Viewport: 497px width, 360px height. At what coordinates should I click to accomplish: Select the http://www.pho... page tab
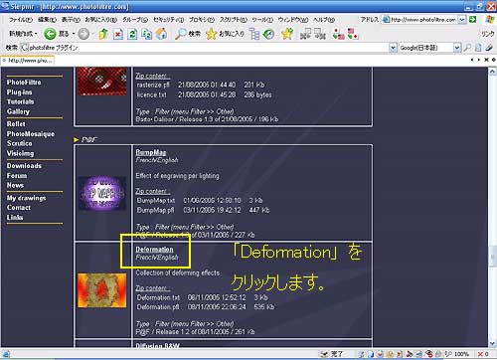pos(28,61)
